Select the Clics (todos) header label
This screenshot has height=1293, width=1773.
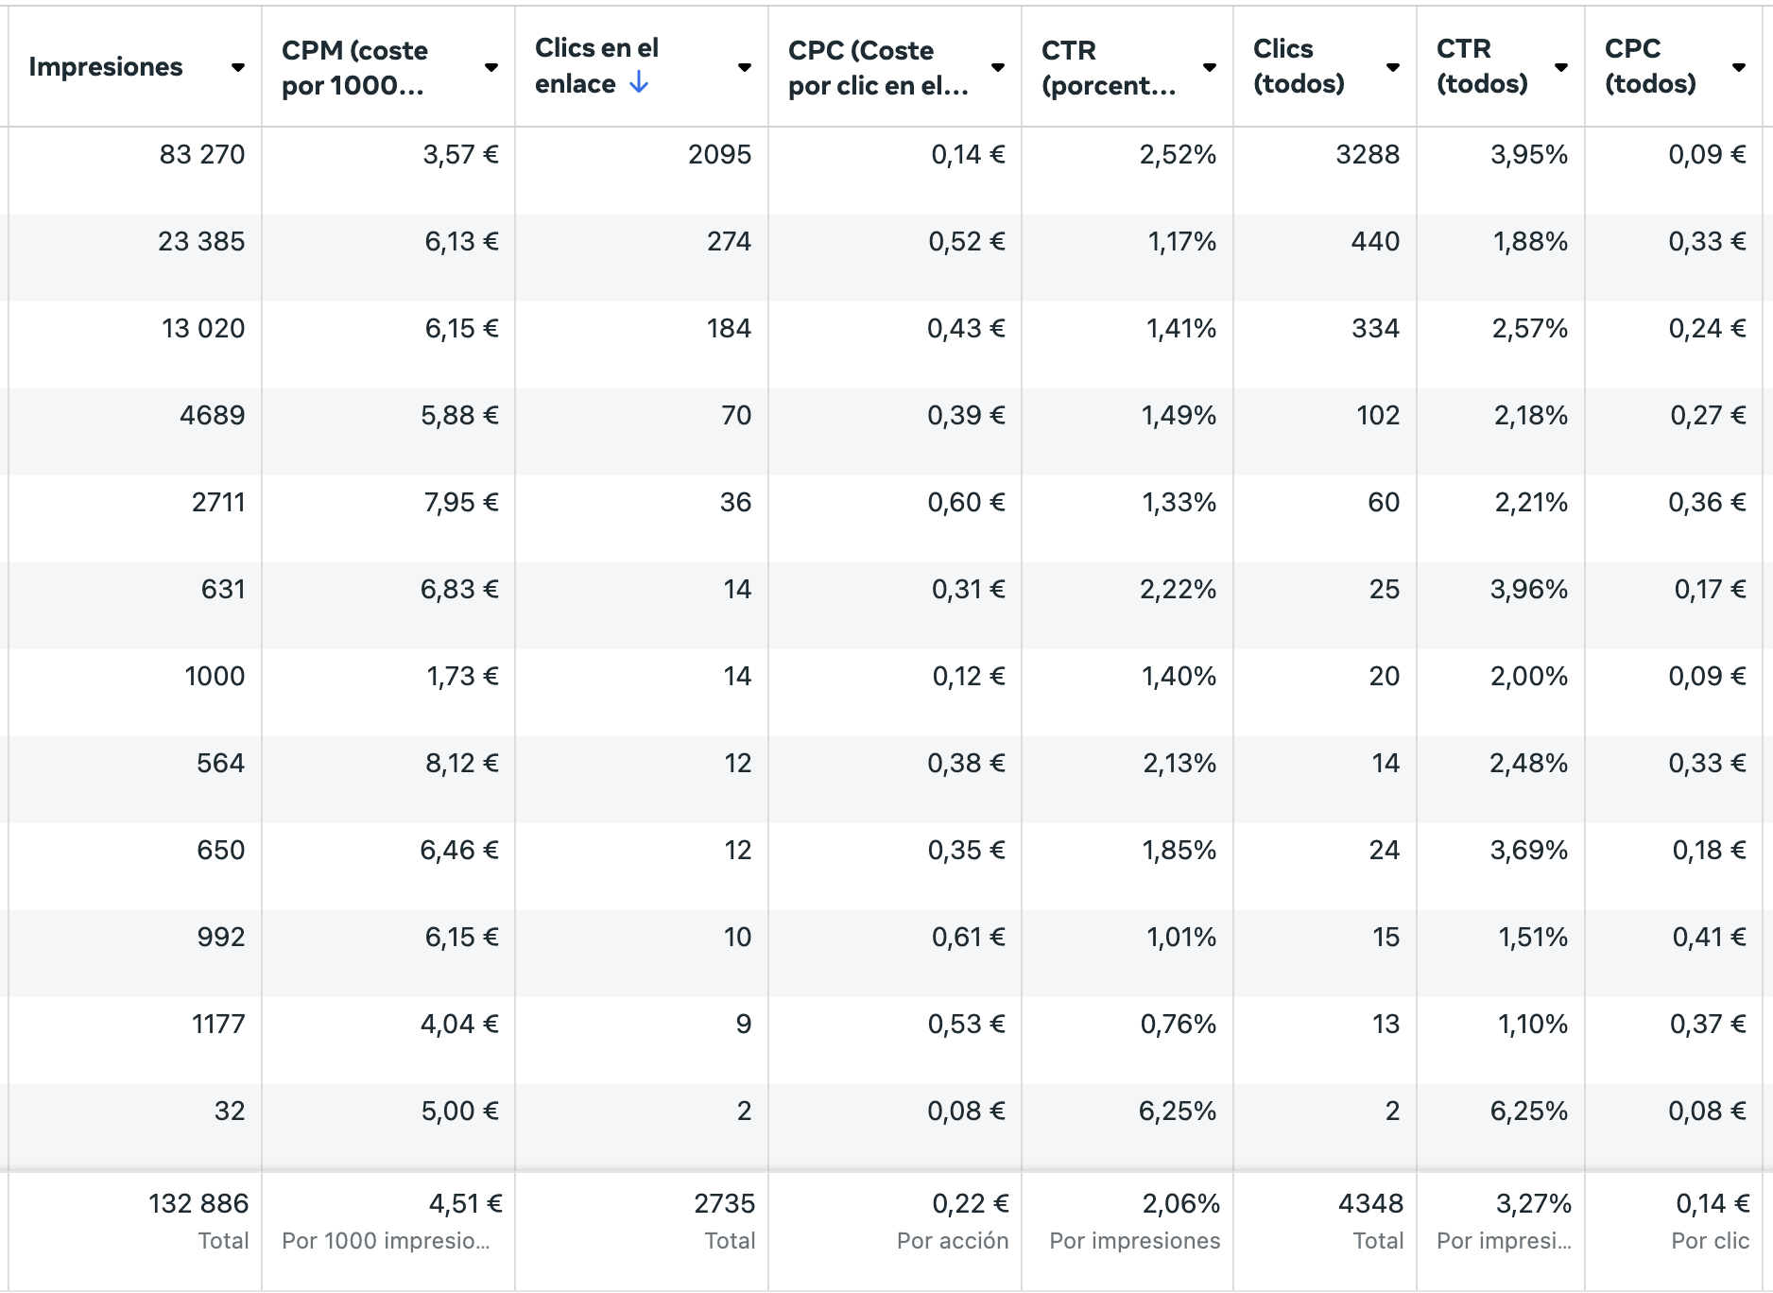(x=1299, y=66)
